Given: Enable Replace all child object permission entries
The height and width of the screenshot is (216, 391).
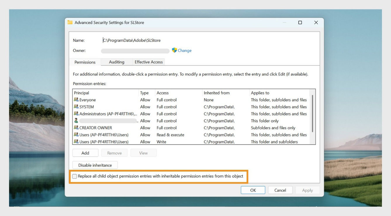Looking at the screenshot, I should [75, 176].
